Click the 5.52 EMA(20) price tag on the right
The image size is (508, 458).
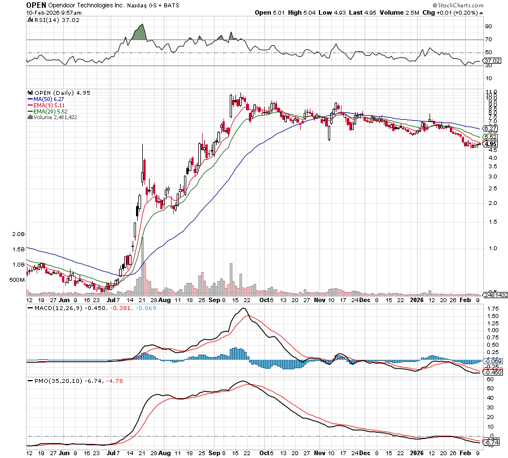click(491, 137)
